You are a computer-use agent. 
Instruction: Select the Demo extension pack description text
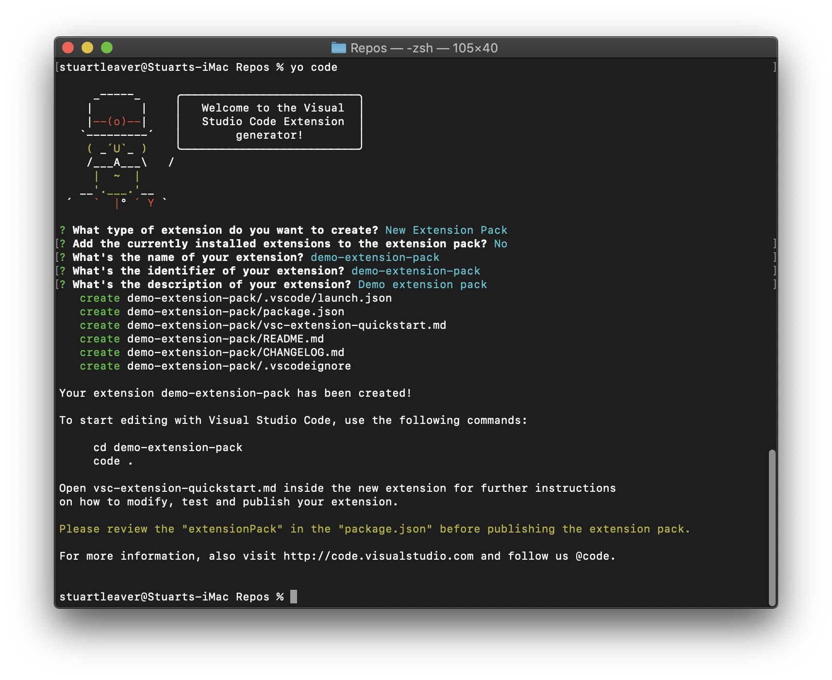[422, 284]
